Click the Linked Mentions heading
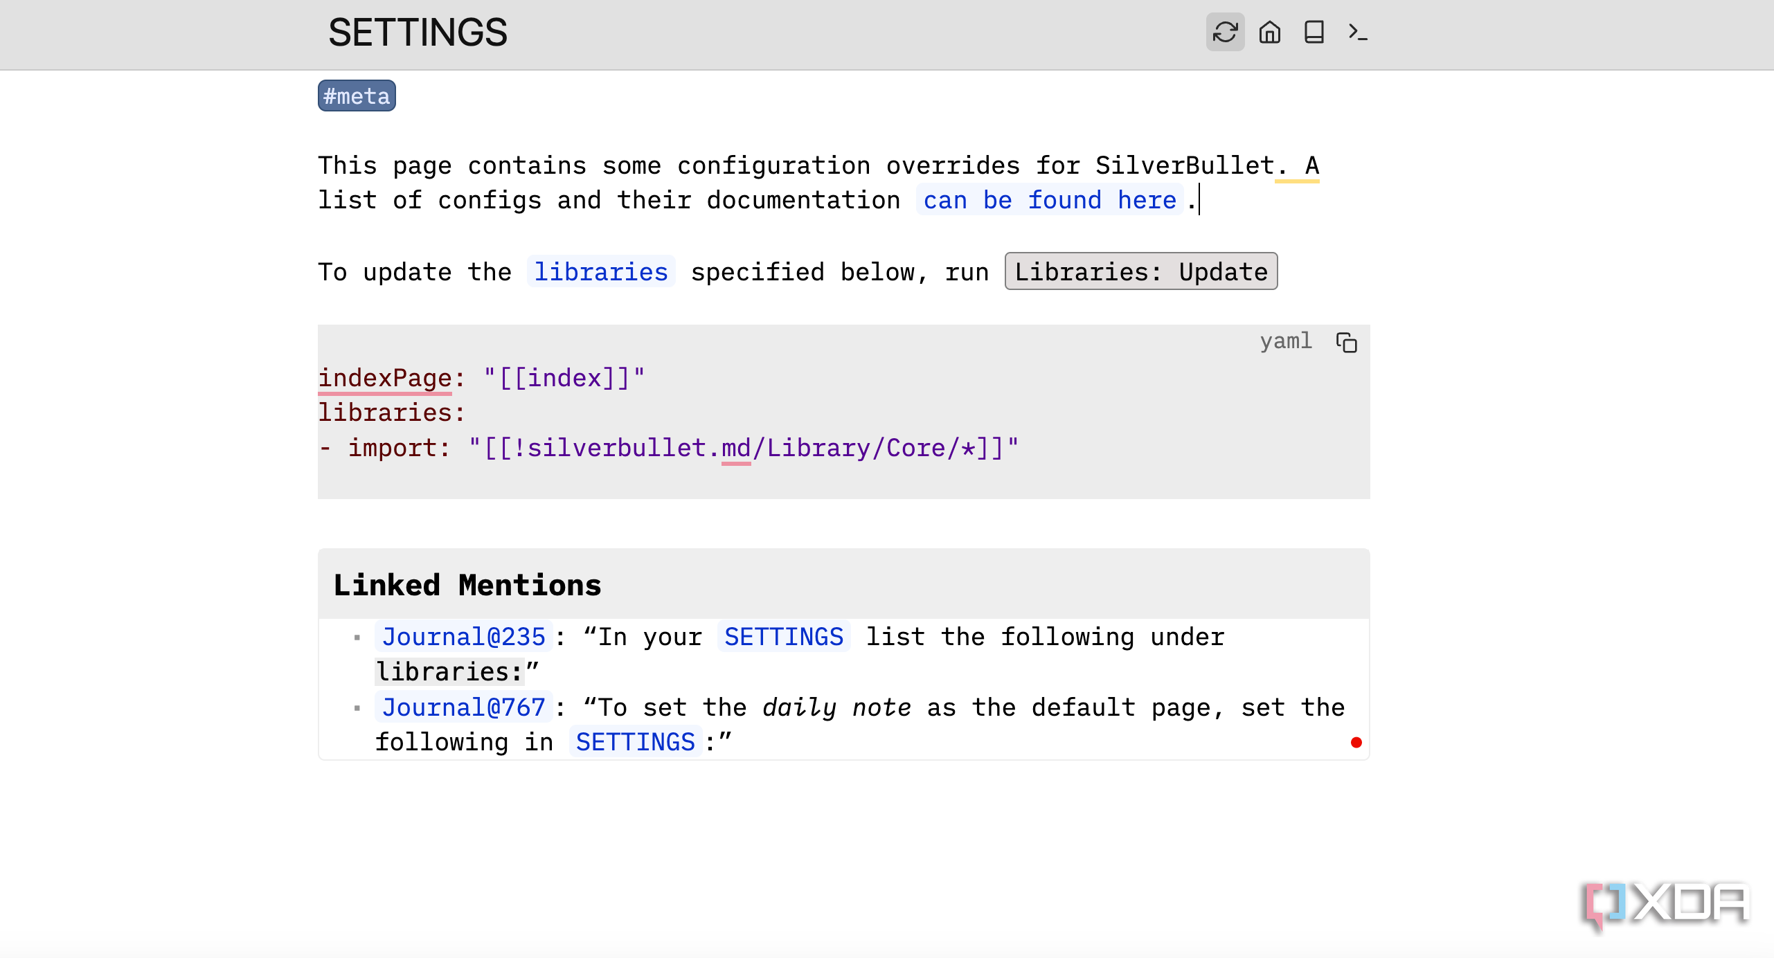 (x=467, y=585)
